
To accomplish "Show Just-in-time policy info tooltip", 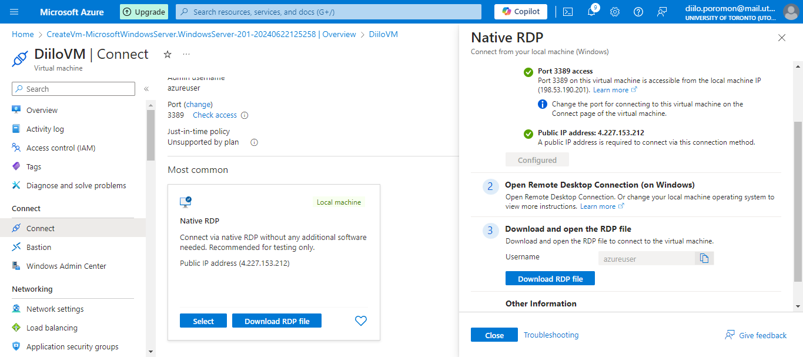I will [x=255, y=142].
